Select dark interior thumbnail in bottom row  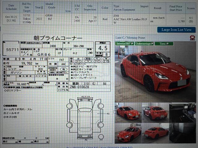pos(183,133)
